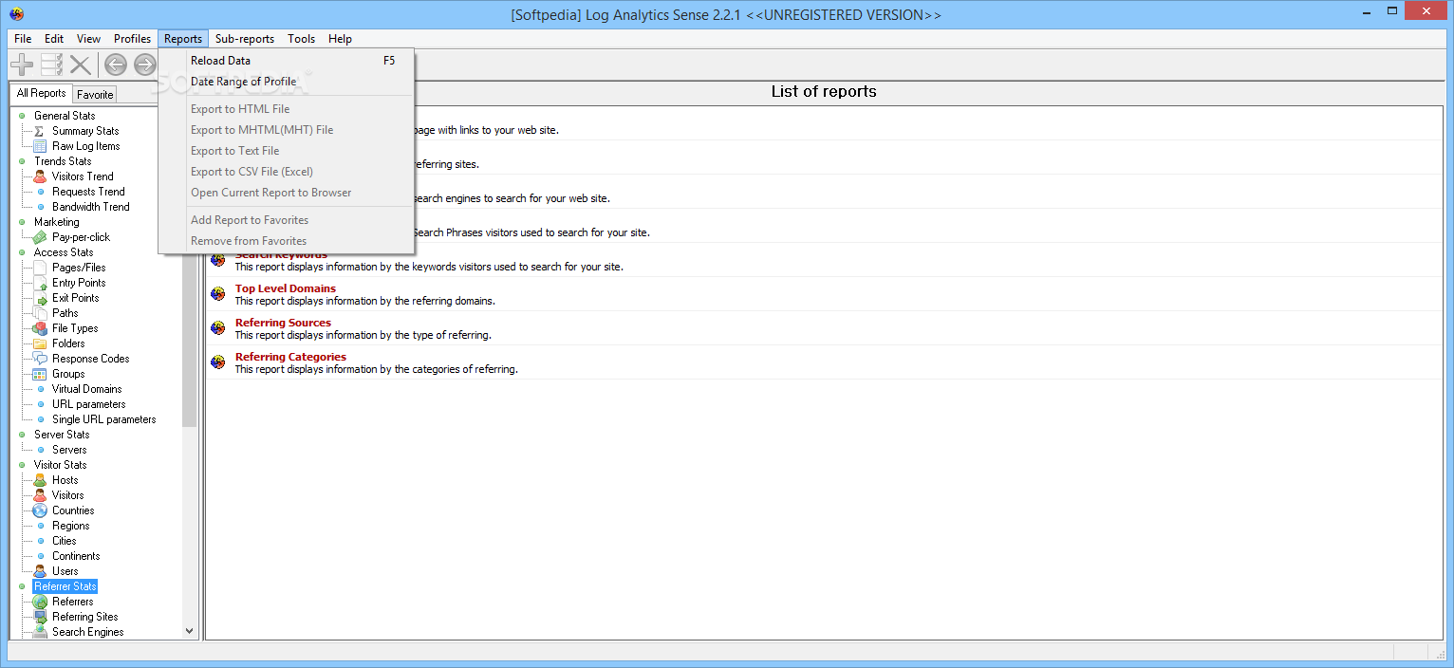Screen dimensions: 1454x668
Task: Click the Search Engines icon
Action: (x=40, y=632)
